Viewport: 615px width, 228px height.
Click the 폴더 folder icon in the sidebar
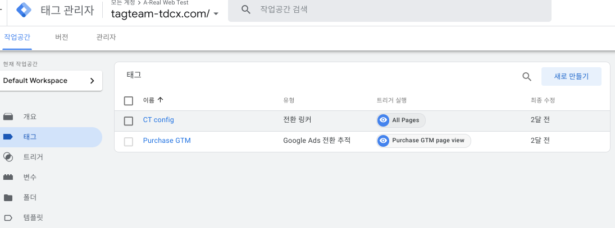point(8,198)
